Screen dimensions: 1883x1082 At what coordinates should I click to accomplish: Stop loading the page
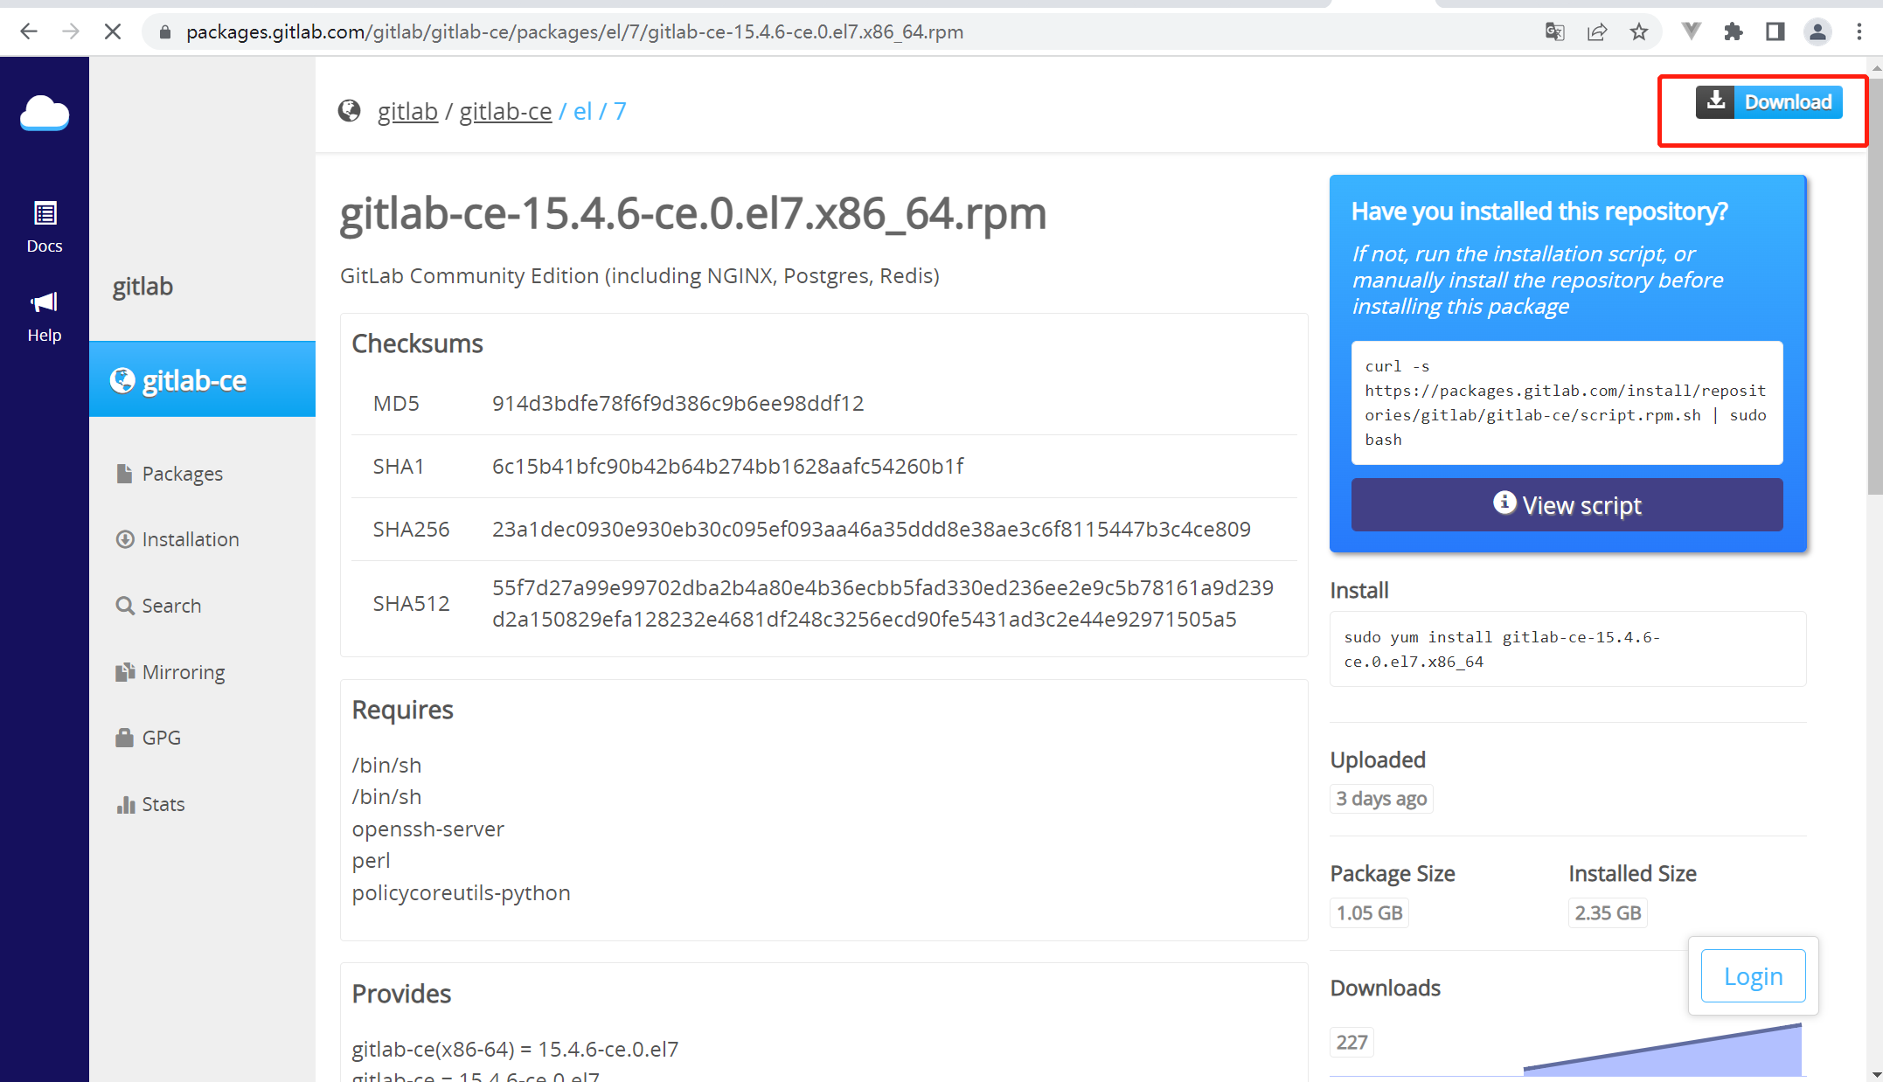(113, 32)
